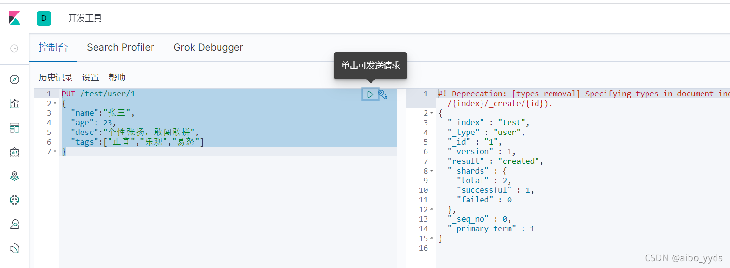
Task: Click the 开发工具 breadcrumb title
Action: pyautogui.click(x=85, y=18)
